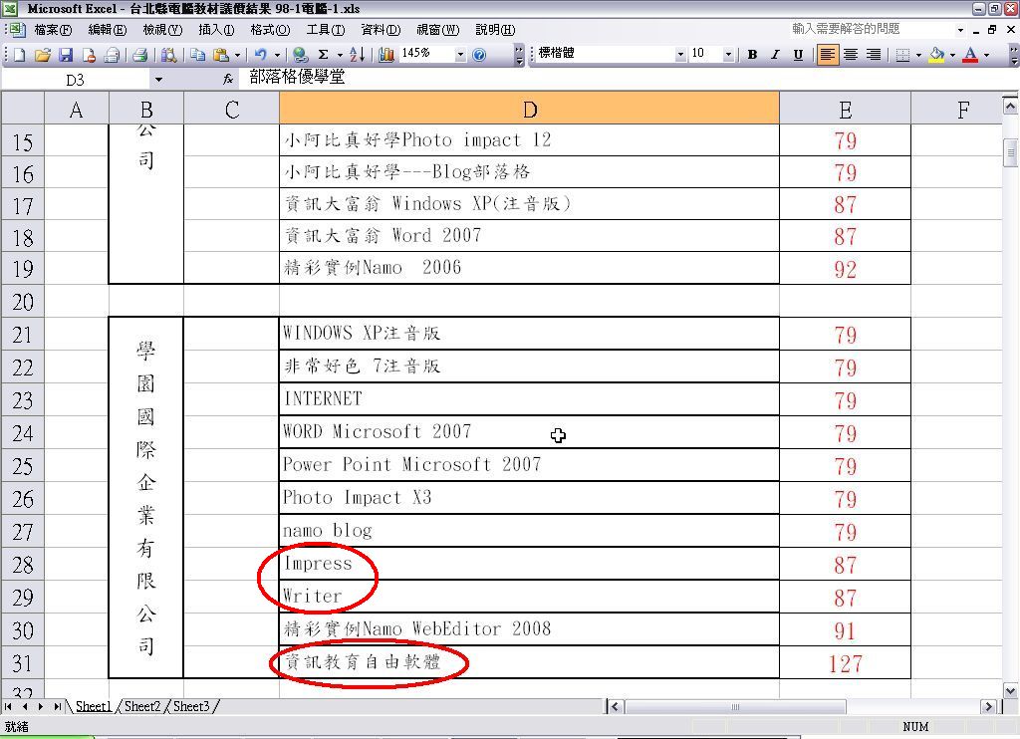
Task: Create a new blank workbook
Action: click(x=20, y=56)
